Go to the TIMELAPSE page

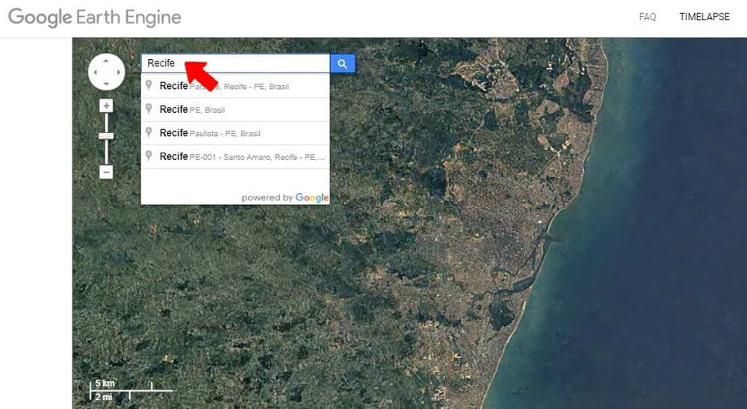click(704, 16)
